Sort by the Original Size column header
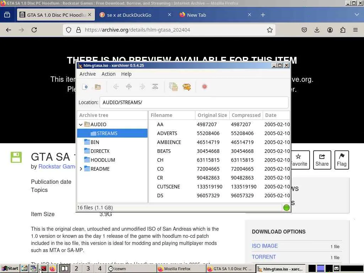Screen dimensions: 364x273 (212, 115)
